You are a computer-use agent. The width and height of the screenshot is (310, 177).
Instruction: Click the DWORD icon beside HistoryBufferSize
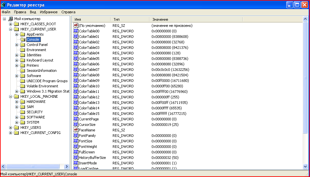pos(76,158)
